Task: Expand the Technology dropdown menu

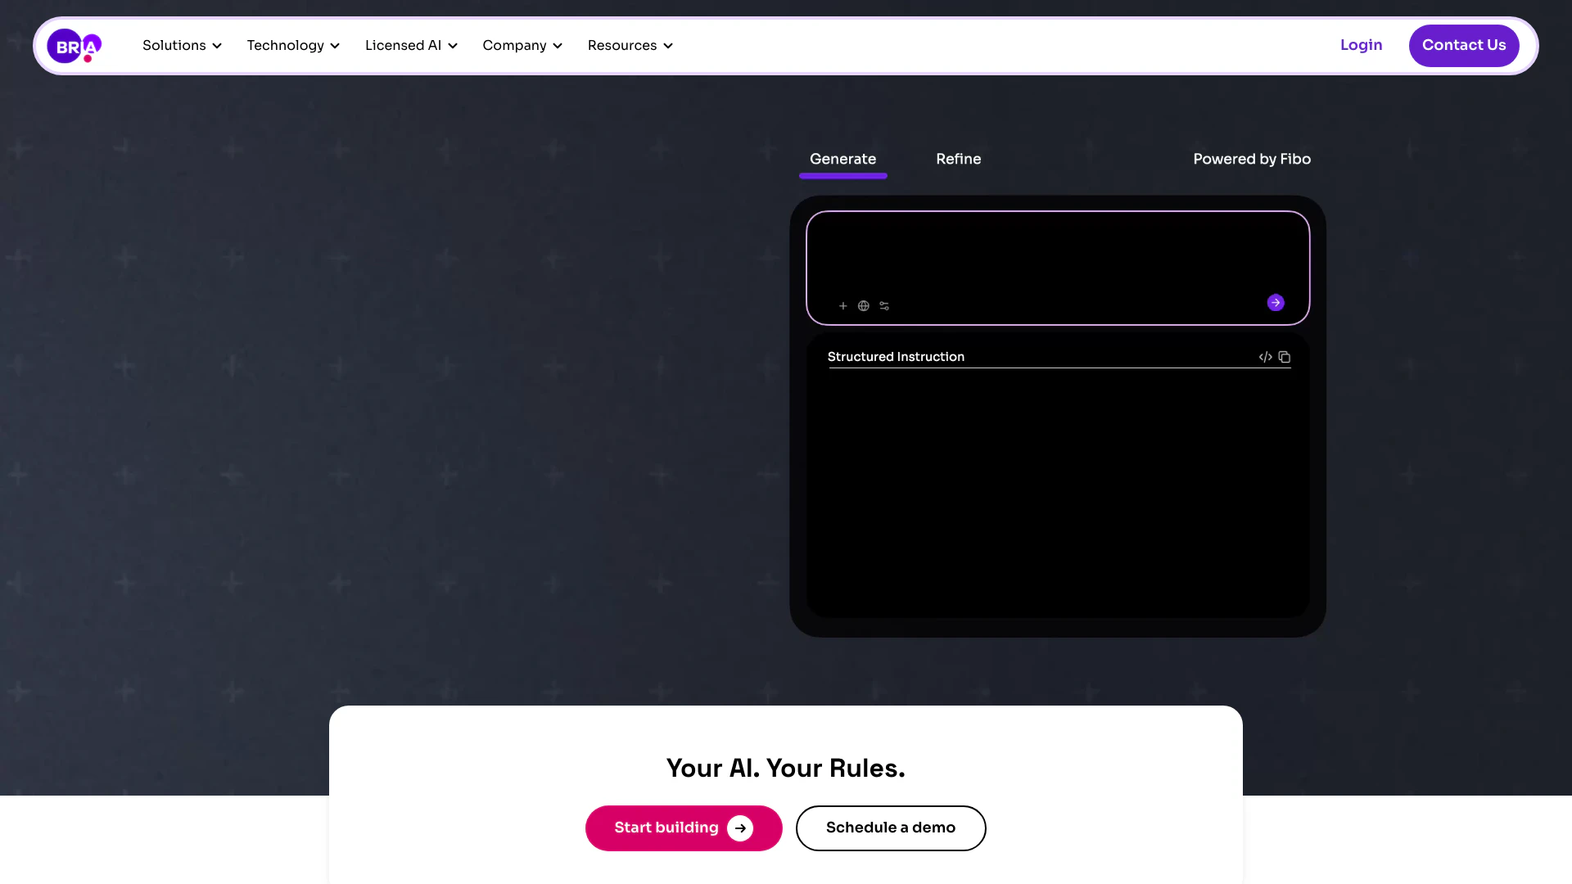Action: 293,46
